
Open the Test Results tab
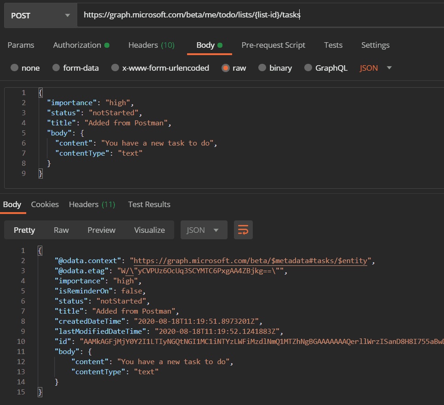(149, 204)
